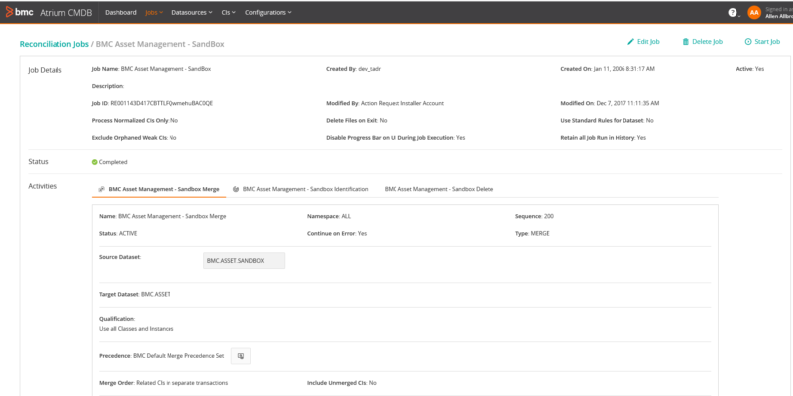Image resolution: width=793 pixels, height=396 pixels.
Task: Open the help question mark icon
Action: tap(732, 13)
